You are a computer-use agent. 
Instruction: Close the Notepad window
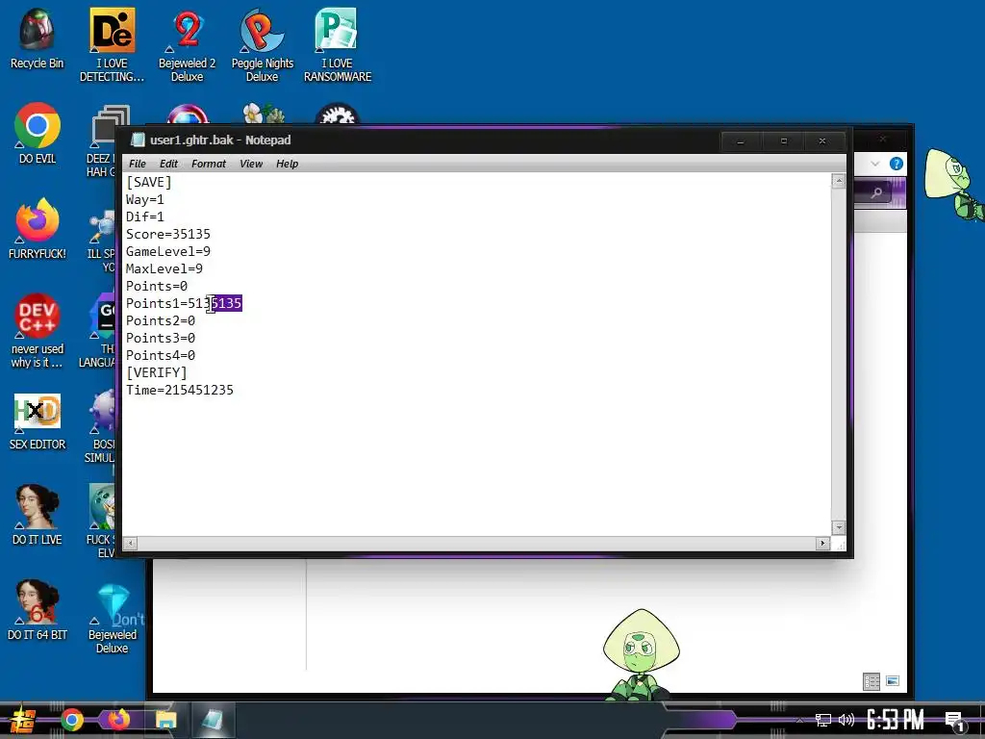click(822, 141)
